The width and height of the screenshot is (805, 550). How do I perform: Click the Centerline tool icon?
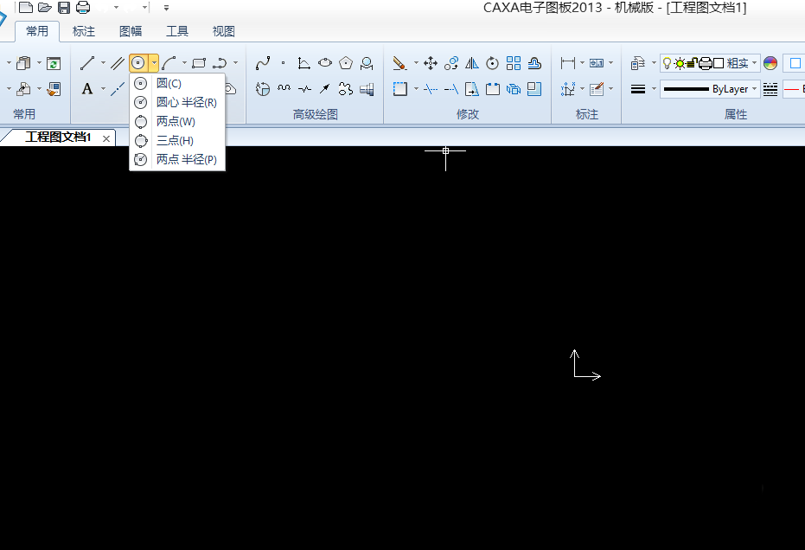pos(118,89)
